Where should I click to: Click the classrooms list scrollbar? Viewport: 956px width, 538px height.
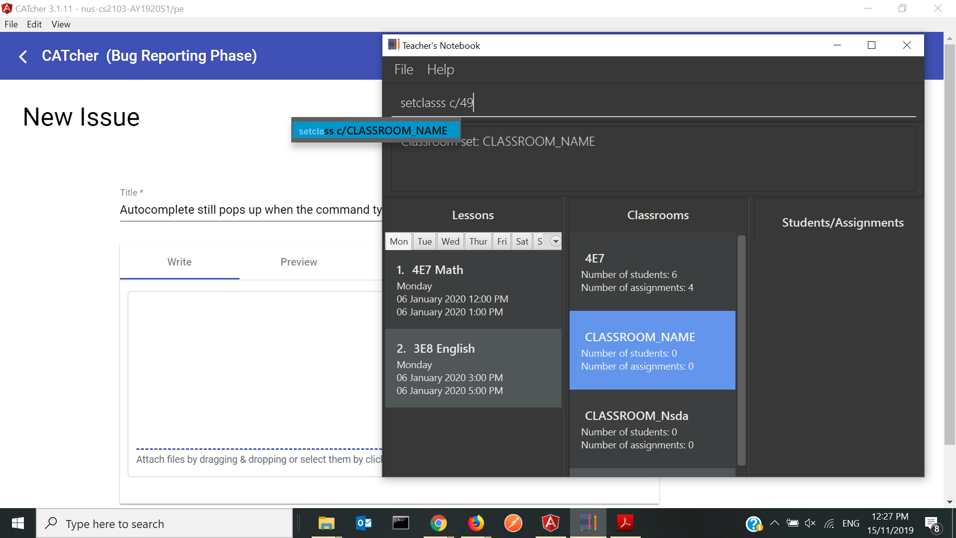pyautogui.click(x=741, y=349)
